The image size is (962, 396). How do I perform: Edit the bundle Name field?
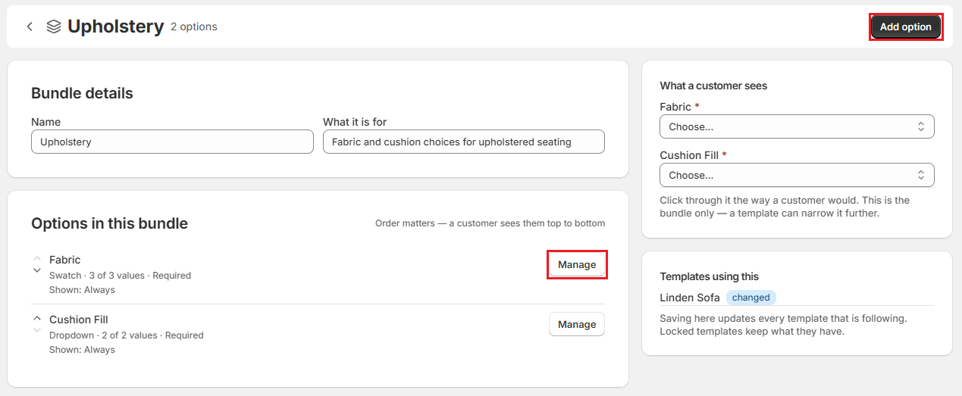[x=172, y=142]
